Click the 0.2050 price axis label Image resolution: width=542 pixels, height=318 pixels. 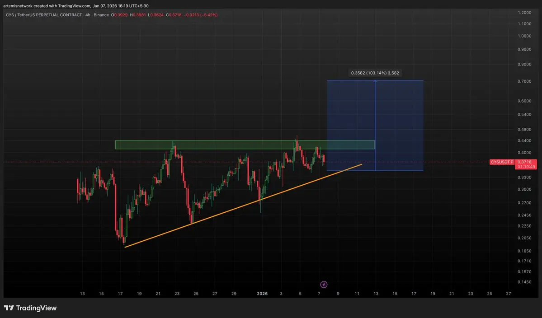coord(524,238)
